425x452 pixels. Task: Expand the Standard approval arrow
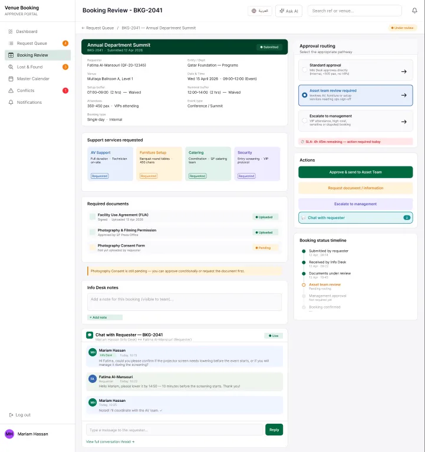(404, 71)
